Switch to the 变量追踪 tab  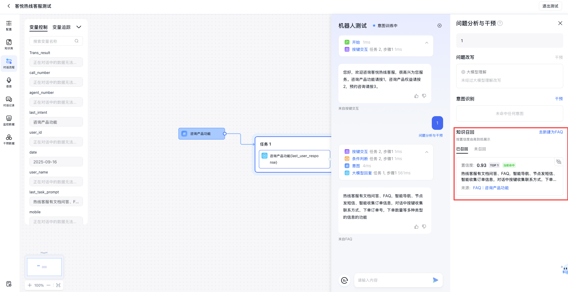point(62,27)
